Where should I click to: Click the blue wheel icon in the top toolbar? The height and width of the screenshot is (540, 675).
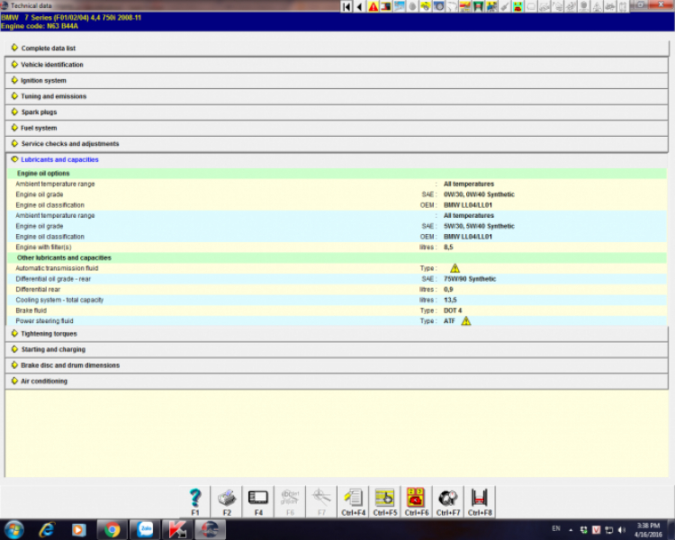click(438, 6)
